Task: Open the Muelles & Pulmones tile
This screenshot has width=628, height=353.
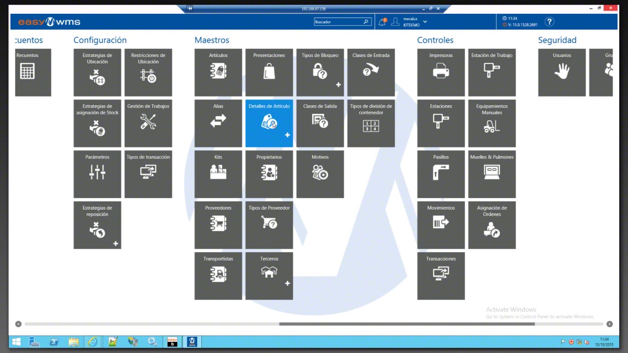Action: [492, 174]
